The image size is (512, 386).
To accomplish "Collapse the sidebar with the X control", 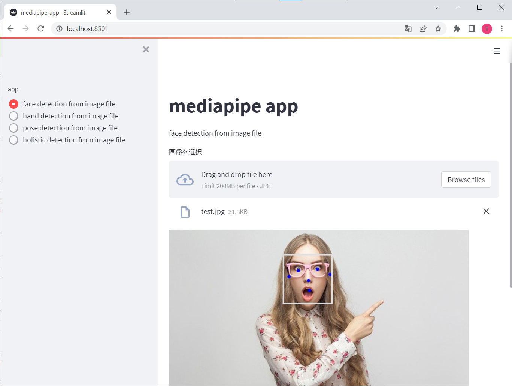I will (146, 49).
